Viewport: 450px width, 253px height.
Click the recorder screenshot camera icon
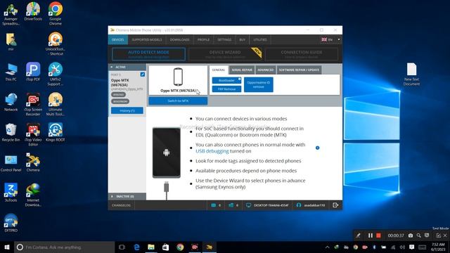411,235
